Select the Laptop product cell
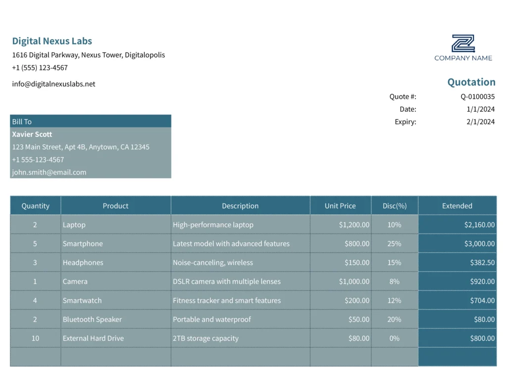Viewport: 507px width, 367px height. click(x=116, y=224)
